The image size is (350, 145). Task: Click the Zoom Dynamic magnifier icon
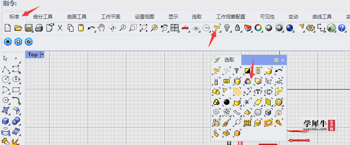pos(123,28)
